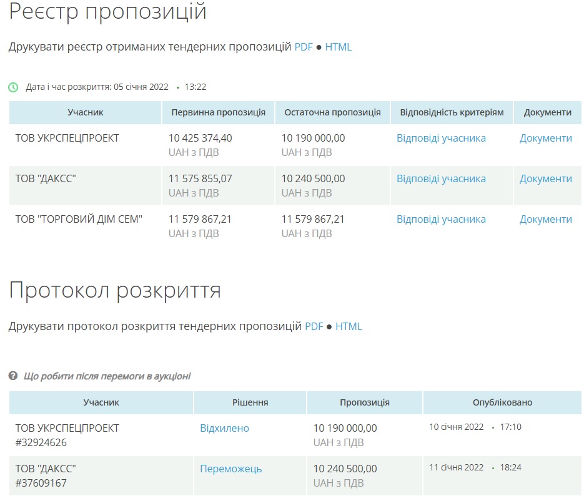Click the Опубліковано column header
The width and height of the screenshot is (584, 496).
point(502,402)
